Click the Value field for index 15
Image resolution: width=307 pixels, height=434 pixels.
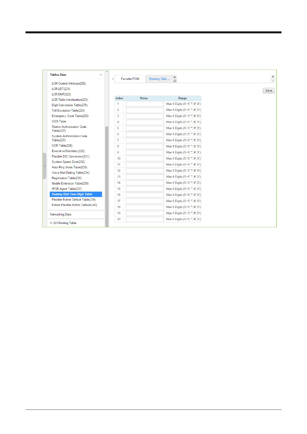coord(145,189)
